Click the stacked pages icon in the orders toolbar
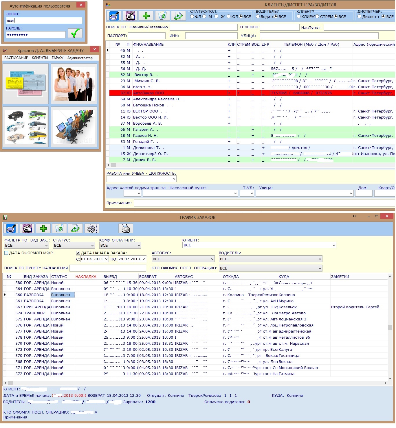396x428 pixels. [x=92, y=228]
